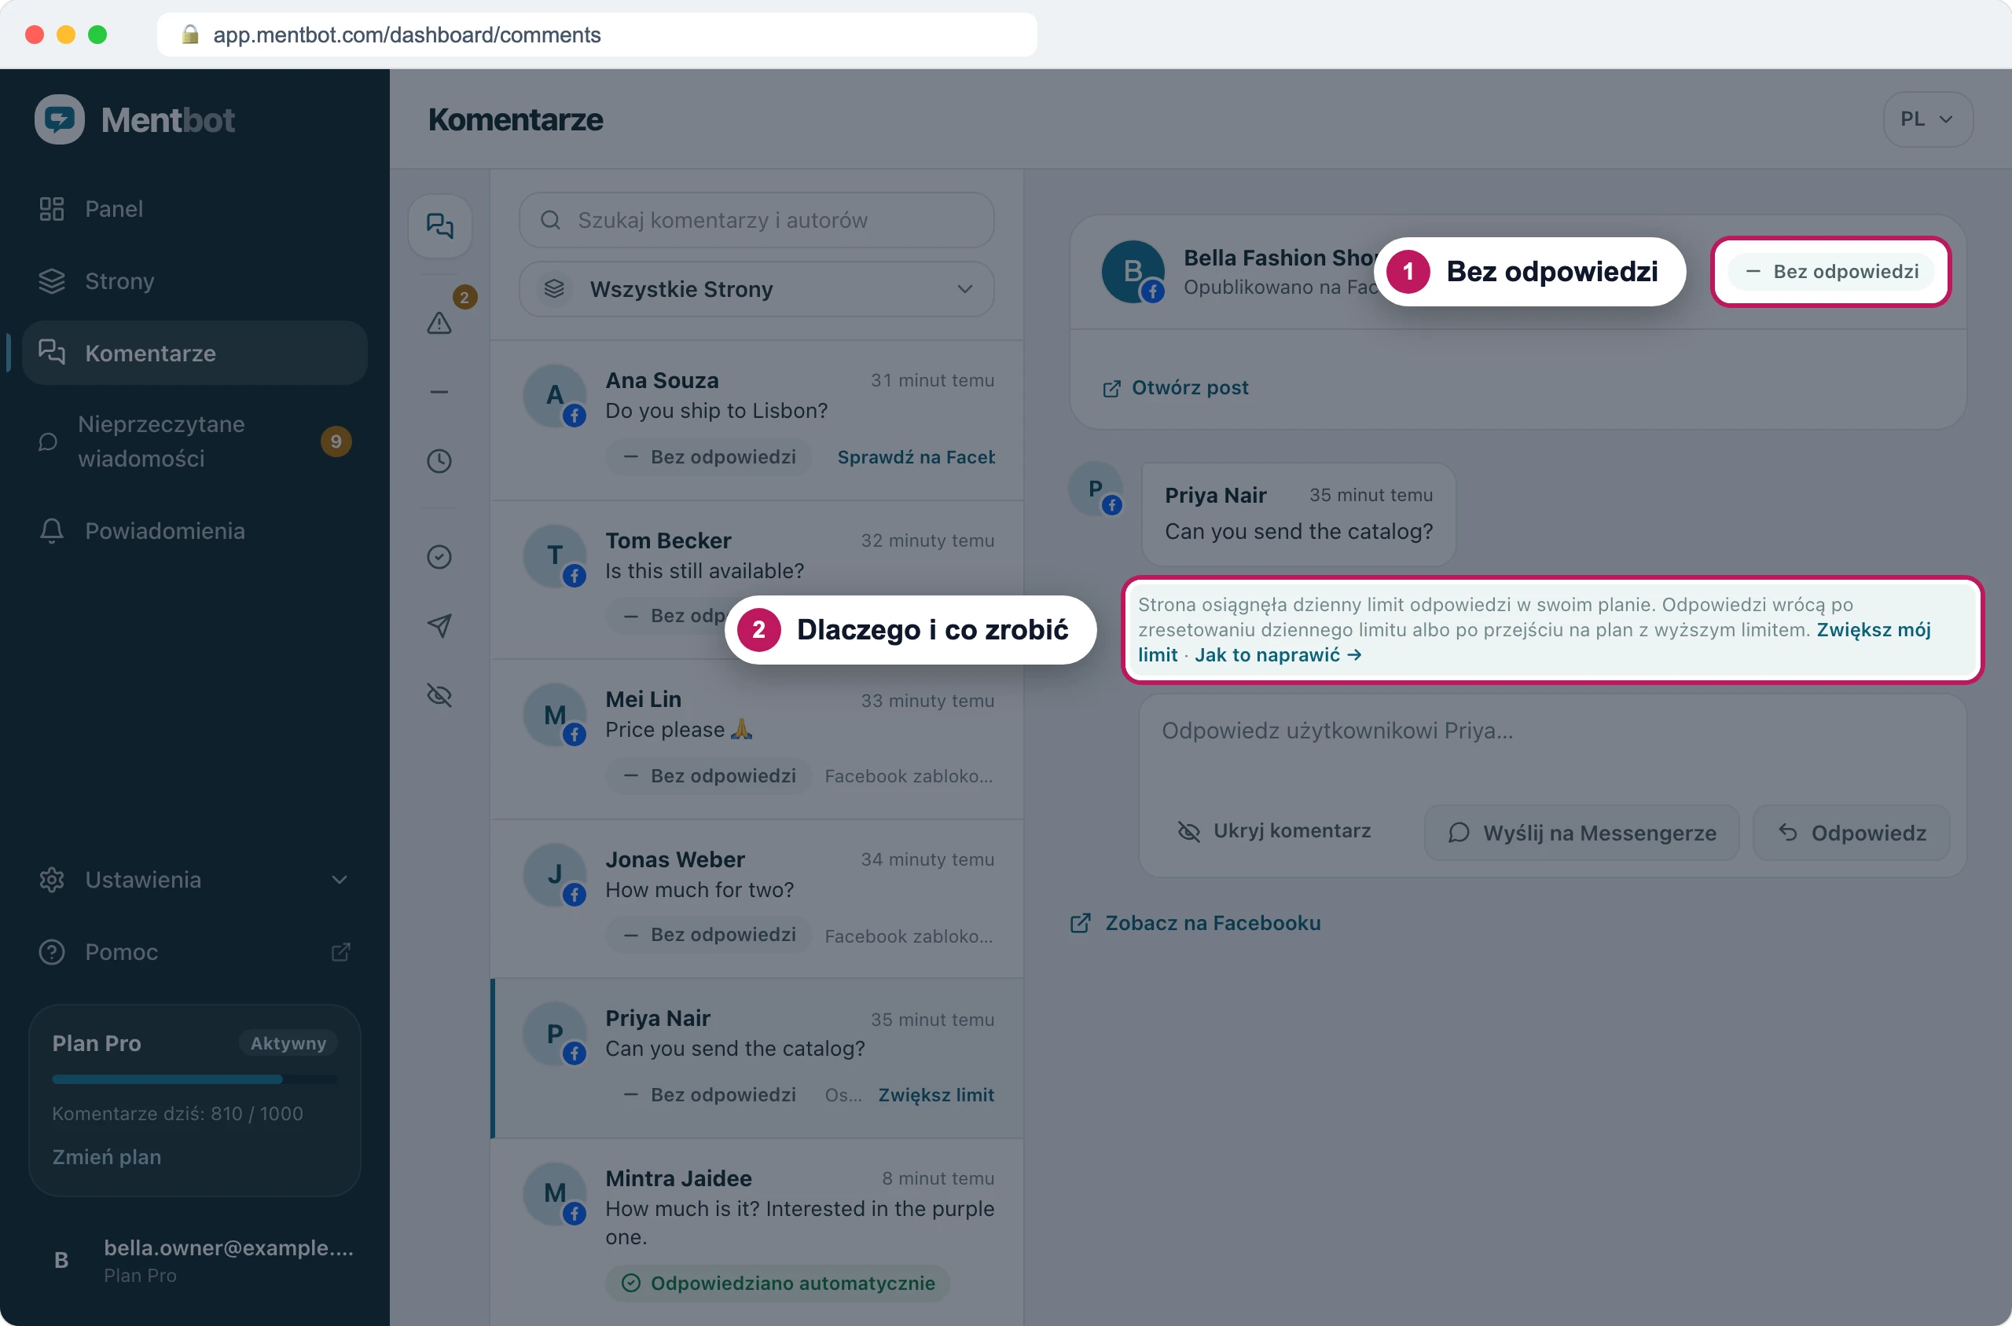
Task: Open Ana Souza's comment
Action: (x=756, y=420)
